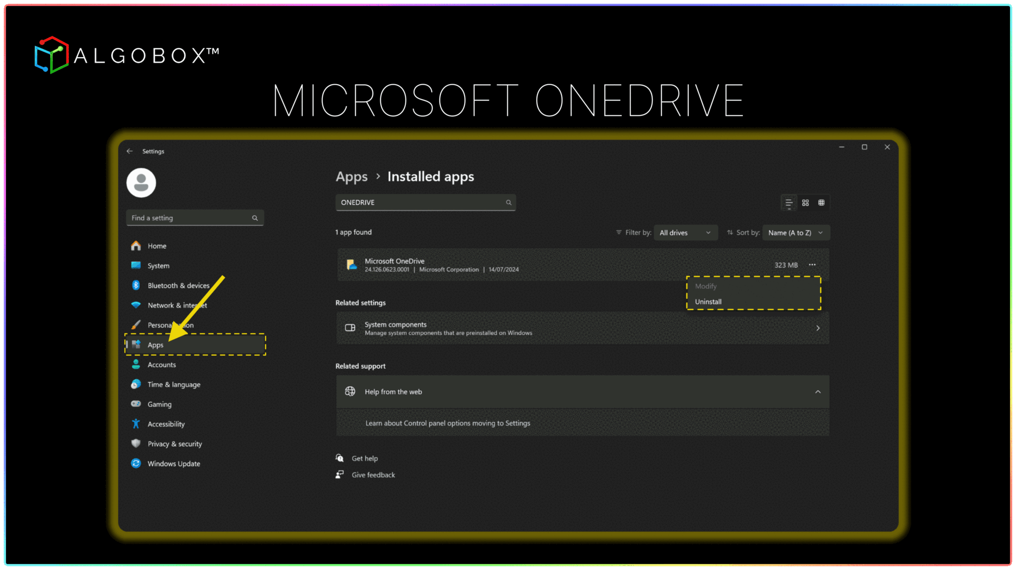Click the Find a setting search field

click(x=190, y=218)
